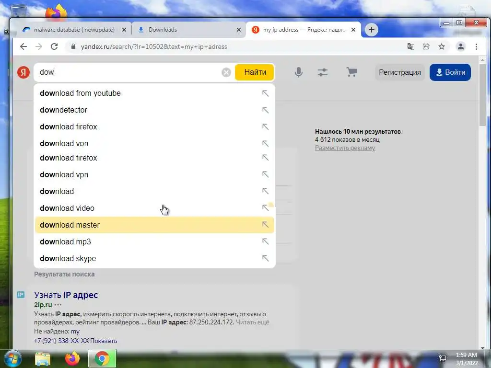The width and height of the screenshot is (491, 368).
Task: Select my ip address Yandex tab
Action: pyautogui.click(x=304, y=30)
